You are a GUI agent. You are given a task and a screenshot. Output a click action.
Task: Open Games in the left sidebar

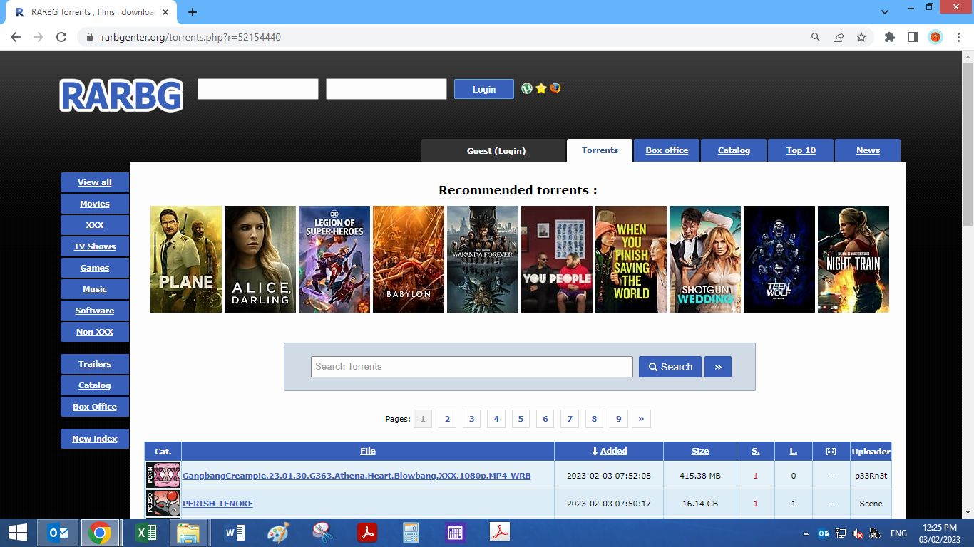95,268
